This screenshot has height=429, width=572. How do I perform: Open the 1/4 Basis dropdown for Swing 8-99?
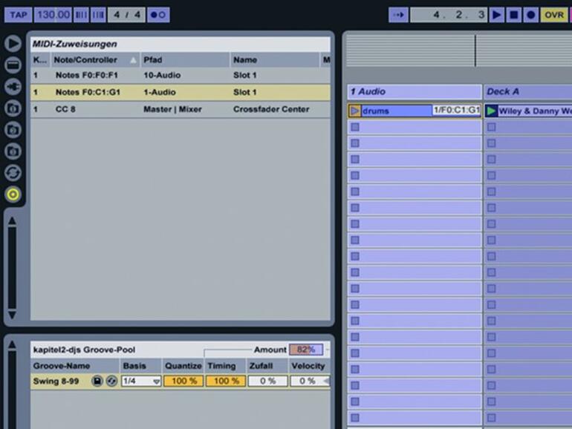pos(141,381)
